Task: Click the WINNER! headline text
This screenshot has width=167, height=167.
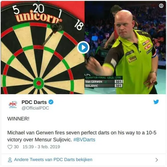Action: (x=18, y=119)
